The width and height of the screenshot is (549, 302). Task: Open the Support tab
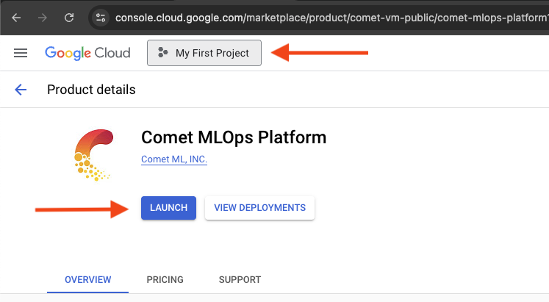240,280
